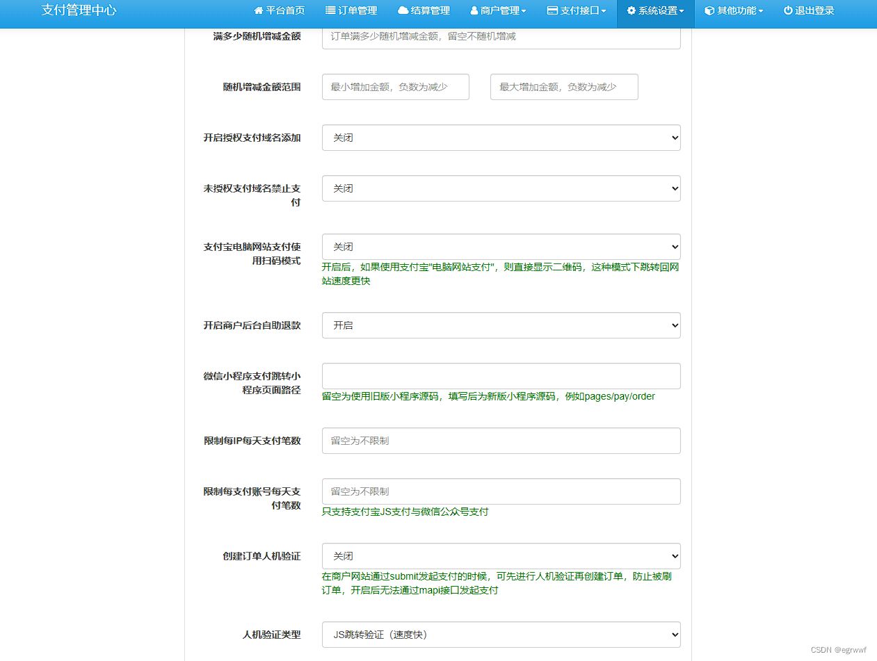This screenshot has width=877, height=661.
Task: Turn on 创建订单人机验证
Action: [x=499, y=555]
